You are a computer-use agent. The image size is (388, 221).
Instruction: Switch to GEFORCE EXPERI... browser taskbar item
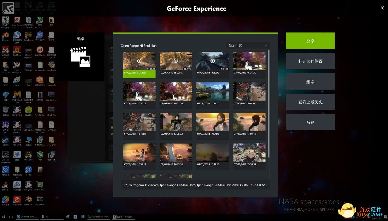point(28,217)
